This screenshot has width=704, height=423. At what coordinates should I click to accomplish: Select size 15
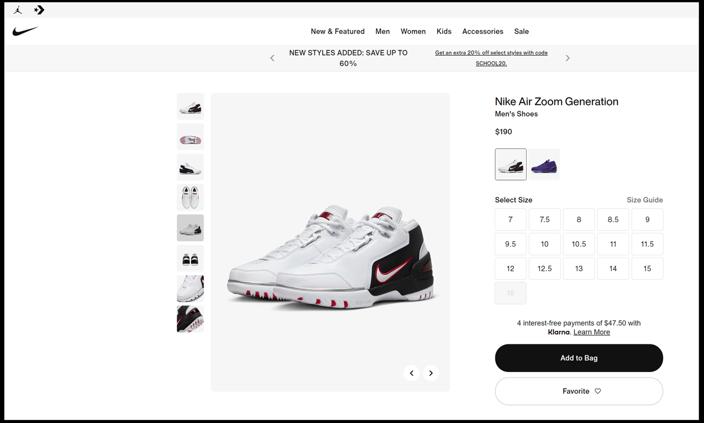pyautogui.click(x=648, y=269)
